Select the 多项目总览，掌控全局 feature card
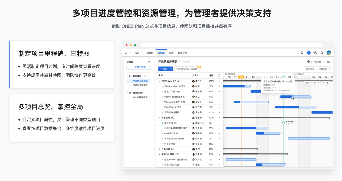The height and width of the screenshot is (181, 342). [x=62, y=118]
